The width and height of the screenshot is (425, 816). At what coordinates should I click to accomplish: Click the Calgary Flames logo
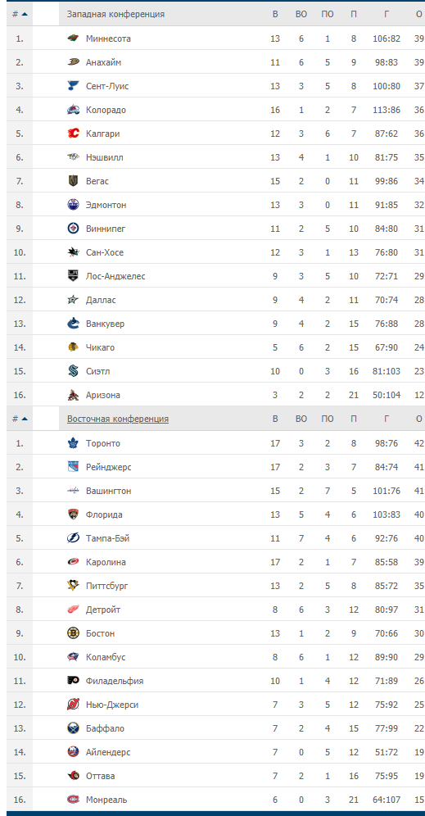point(74,134)
